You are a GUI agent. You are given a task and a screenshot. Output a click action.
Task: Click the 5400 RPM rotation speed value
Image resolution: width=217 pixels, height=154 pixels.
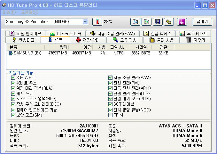(x=192, y=146)
